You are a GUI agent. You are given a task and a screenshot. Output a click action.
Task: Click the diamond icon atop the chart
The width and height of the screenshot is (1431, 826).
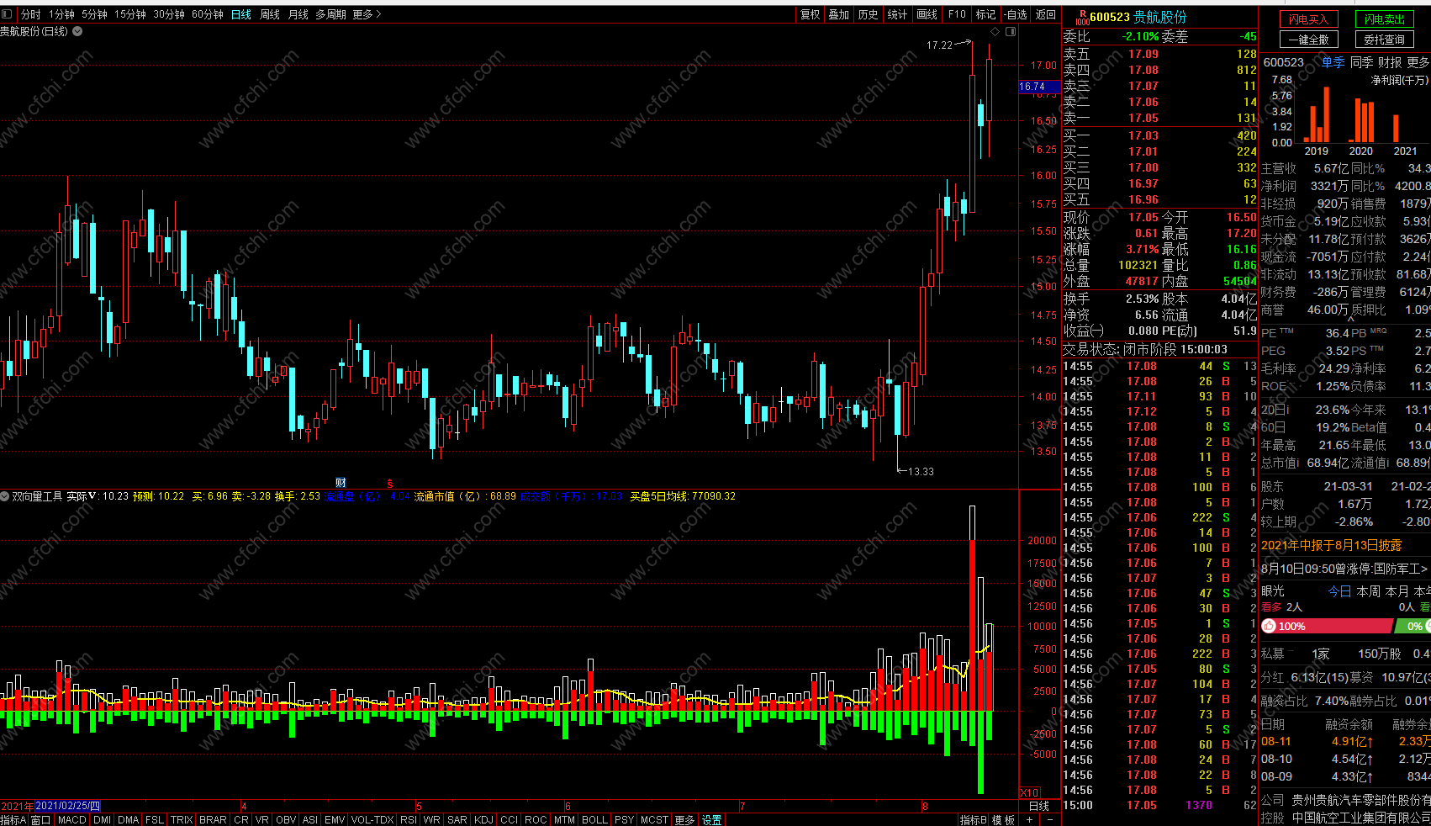click(995, 31)
